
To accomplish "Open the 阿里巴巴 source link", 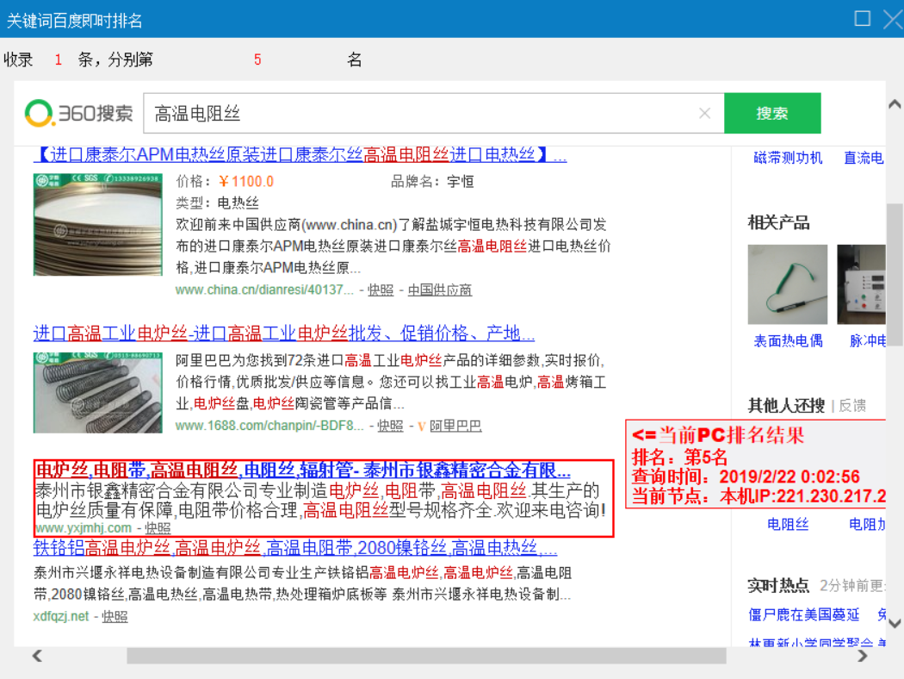I will [x=455, y=426].
